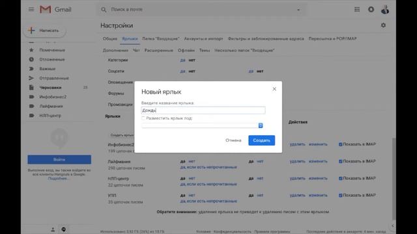
Task: Click да for Категории row
Action: coord(182,60)
